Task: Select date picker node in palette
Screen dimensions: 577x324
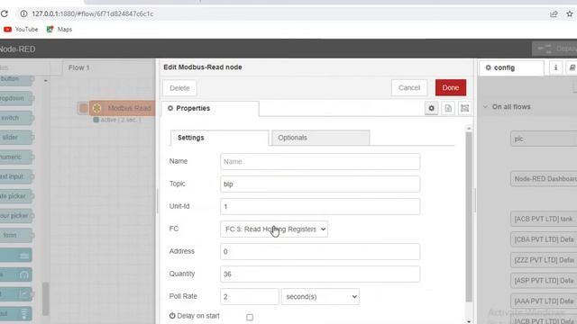Action: tap(15, 196)
